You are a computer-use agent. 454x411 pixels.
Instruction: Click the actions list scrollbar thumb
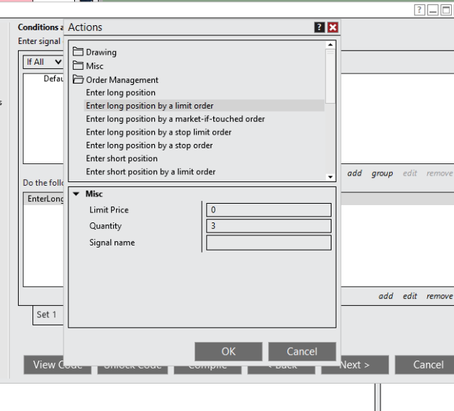330,76
